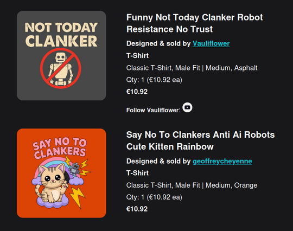
Task: Select the Funny Not Today Clanker title
Action: 195,23
